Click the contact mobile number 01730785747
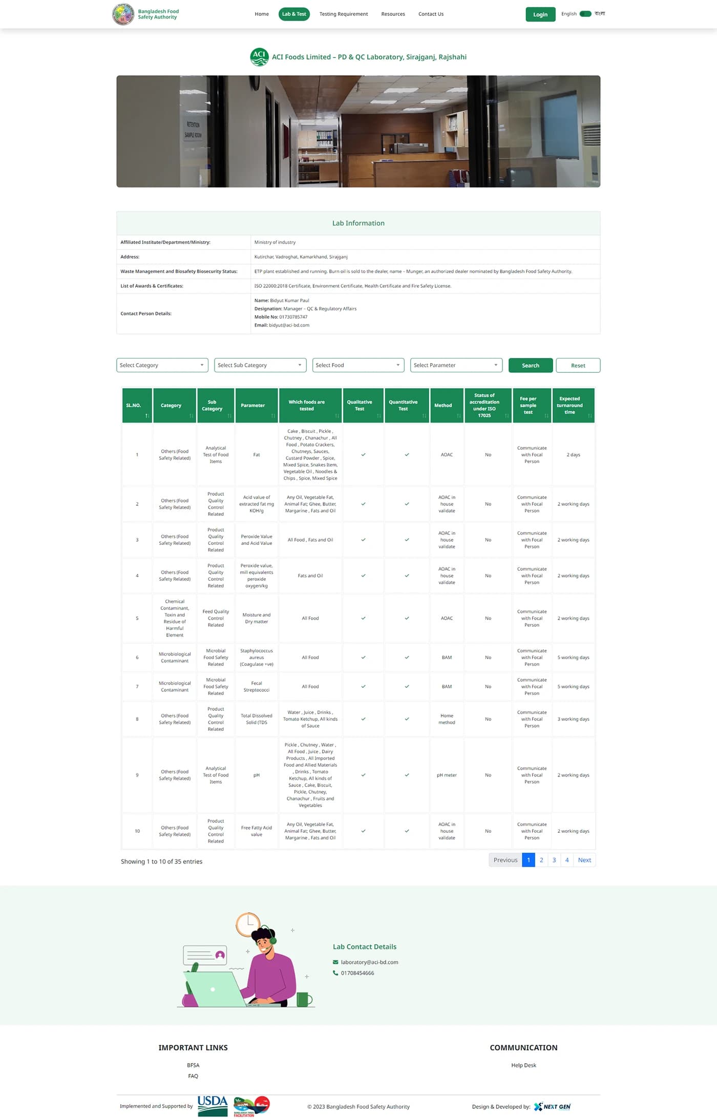Viewport: 717px width, 1119px height. tap(293, 316)
